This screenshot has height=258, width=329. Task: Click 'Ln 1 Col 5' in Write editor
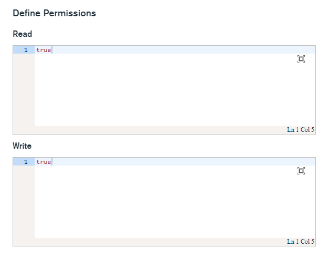(300, 242)
